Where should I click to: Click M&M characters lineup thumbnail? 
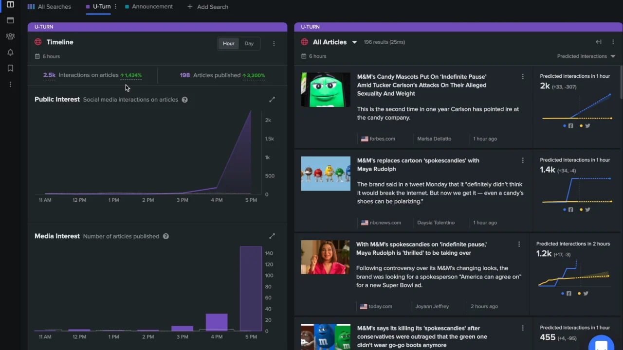pyautogui.click(x=326, y=174)
